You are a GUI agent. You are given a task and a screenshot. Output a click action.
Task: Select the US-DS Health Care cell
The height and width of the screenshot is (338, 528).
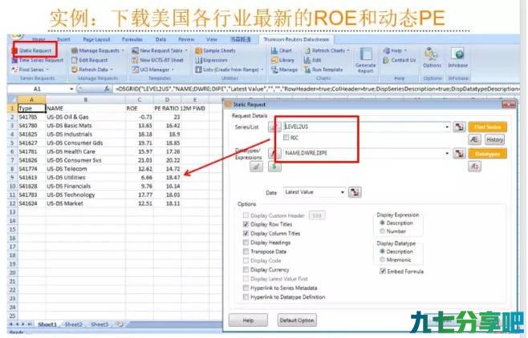[86, 151]
